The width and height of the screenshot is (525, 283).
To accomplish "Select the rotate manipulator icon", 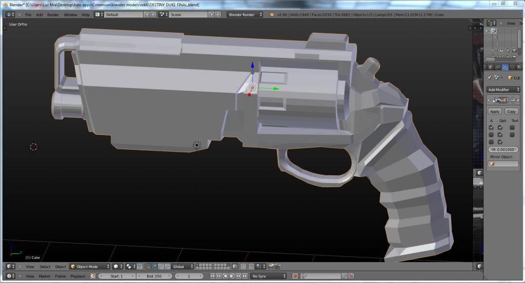I will tap(160, 267).
